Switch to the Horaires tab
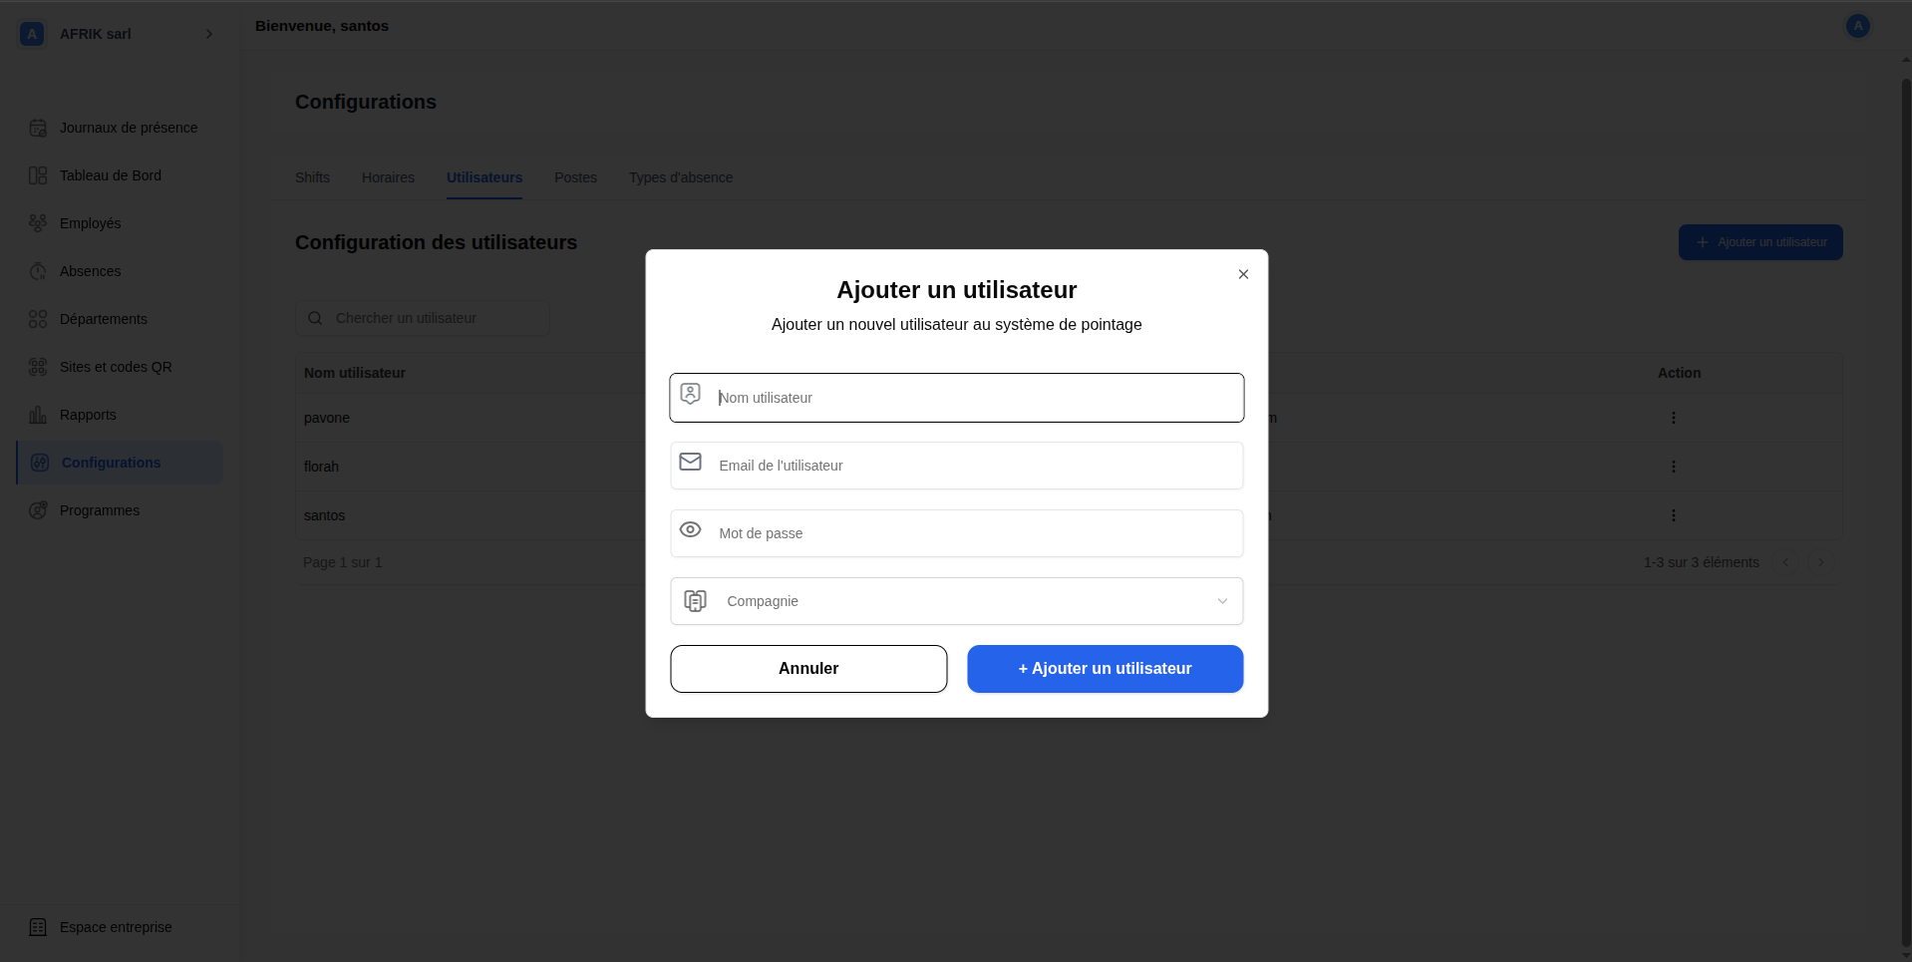The height and width of the screenshot is (962, 1912). tap(388, 177)
